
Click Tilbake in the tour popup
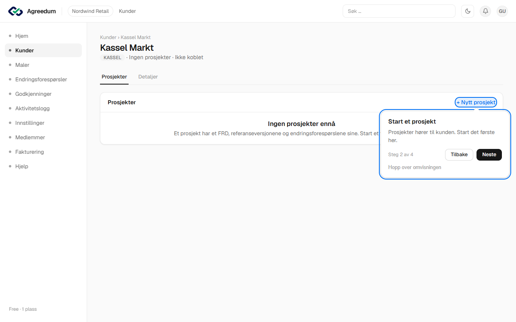tap(459, 155)
